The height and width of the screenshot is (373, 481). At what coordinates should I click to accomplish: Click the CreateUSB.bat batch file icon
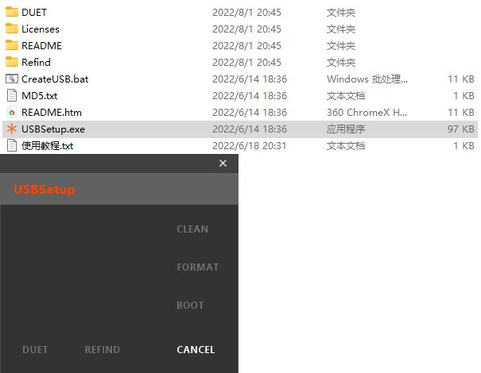[x=12, y=79]
